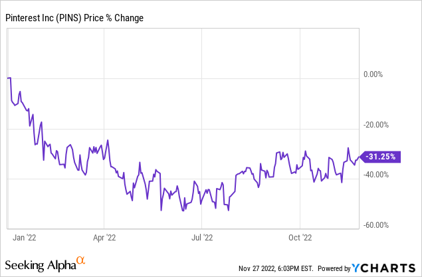Click the purple -31.25% value tag
The image size is (422, 277).
click(379, 157)
